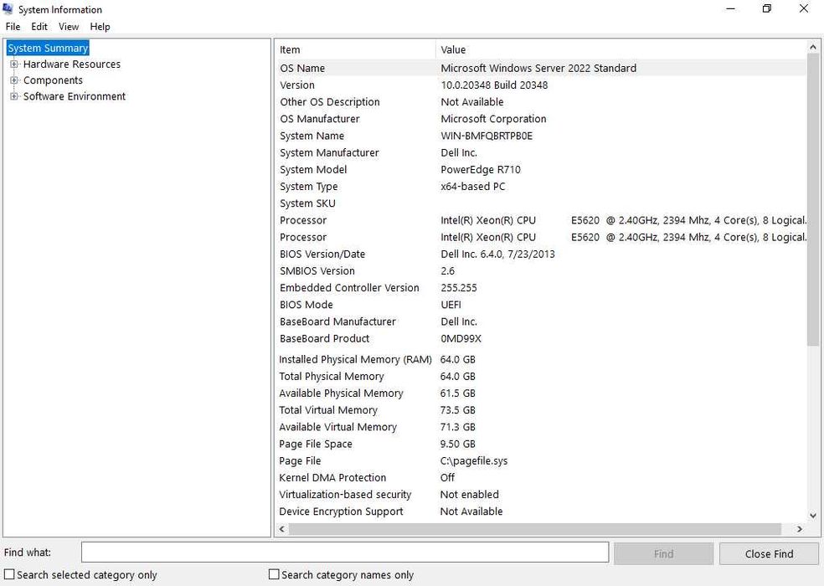824x586 pixels.
Task: Click the horizontal scrollbar left arrow
Action: pyautogui.click(x=282, y=529)
